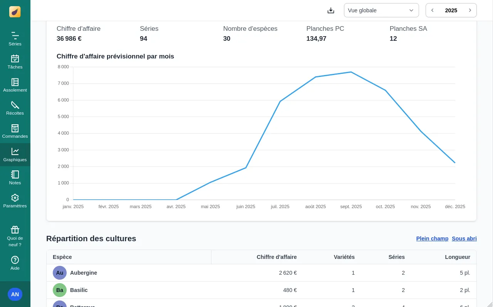This screenshot has width=493, height=307.
Task: Click the download export icon
Action: pos(331,10)
